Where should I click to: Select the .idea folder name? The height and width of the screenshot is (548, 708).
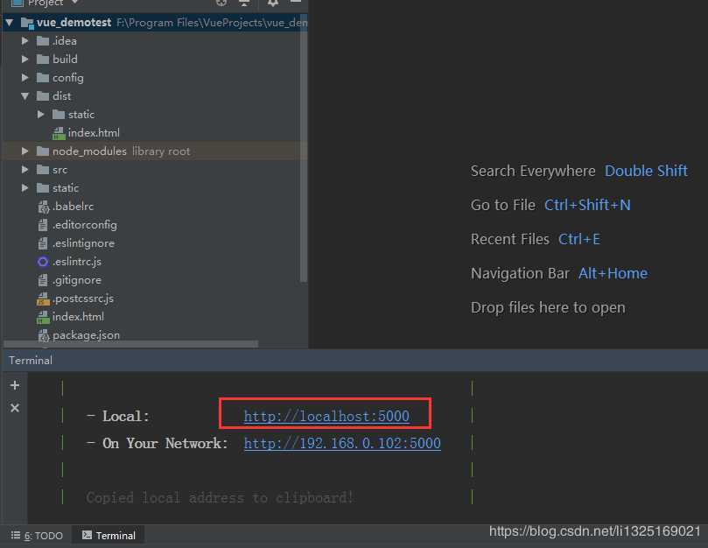(x=65, y=40)
